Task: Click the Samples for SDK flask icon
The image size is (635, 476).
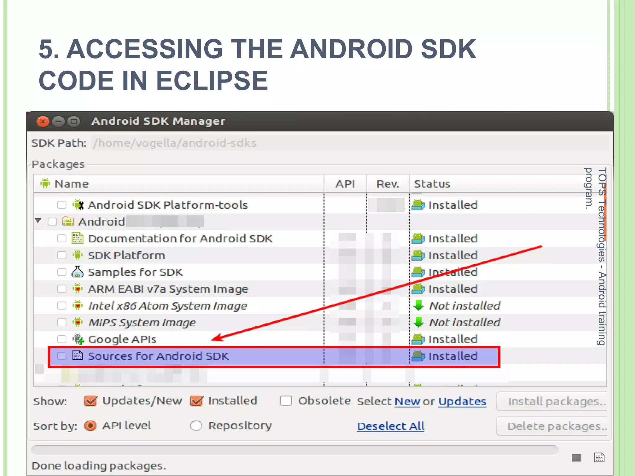Action: [x=78, y=272]
